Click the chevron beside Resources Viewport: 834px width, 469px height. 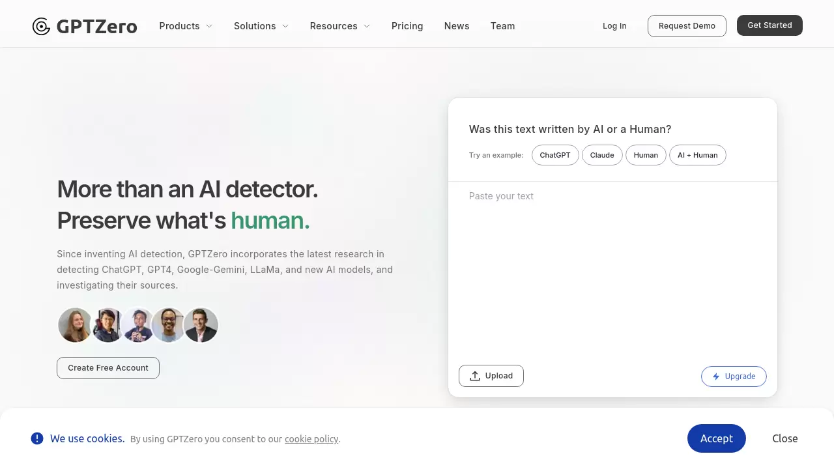pos(367,26)
